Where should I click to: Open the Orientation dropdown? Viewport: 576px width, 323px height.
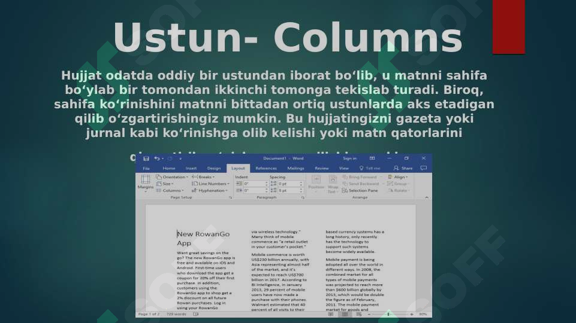172,177
